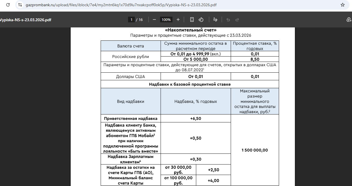Zoom out using the minus button
The height and width of the screenshot is (186, 352).
[154, 20]
